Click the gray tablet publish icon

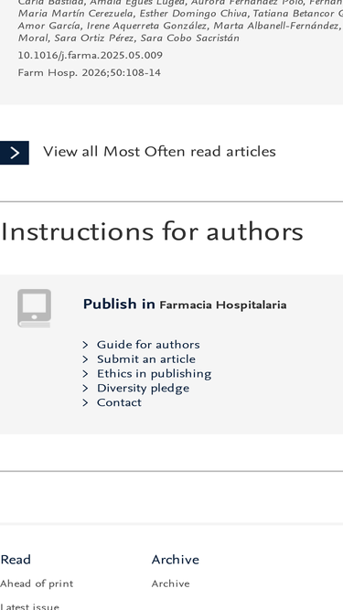(x=34, y=308)
